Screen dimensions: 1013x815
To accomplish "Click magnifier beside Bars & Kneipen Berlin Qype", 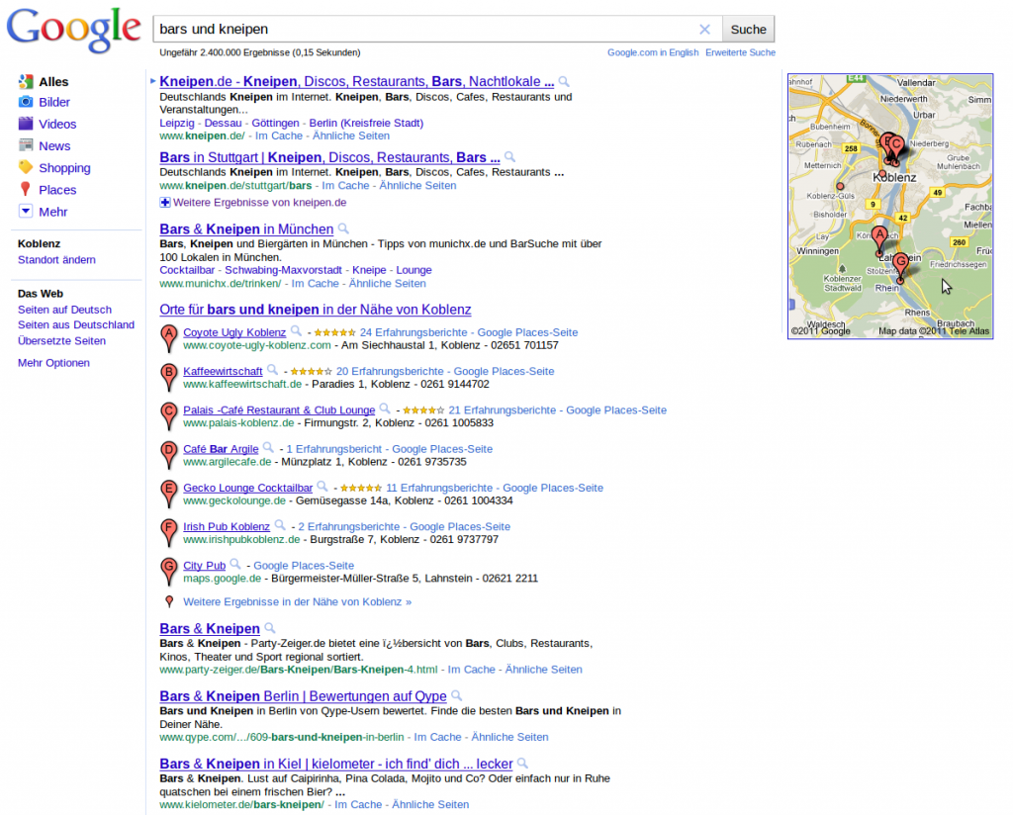I will pyautogui.click(x=457, y=695).
